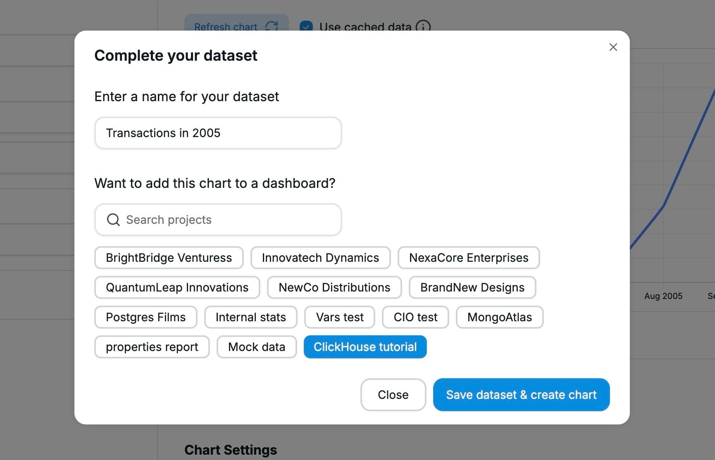Pick the QuantumLeap Innovations project
Viewport: 715px width, 460px height.
coord(177,287)
